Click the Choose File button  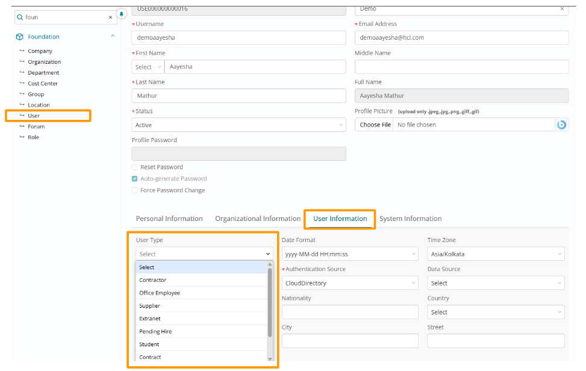click(x=375, y=125)
